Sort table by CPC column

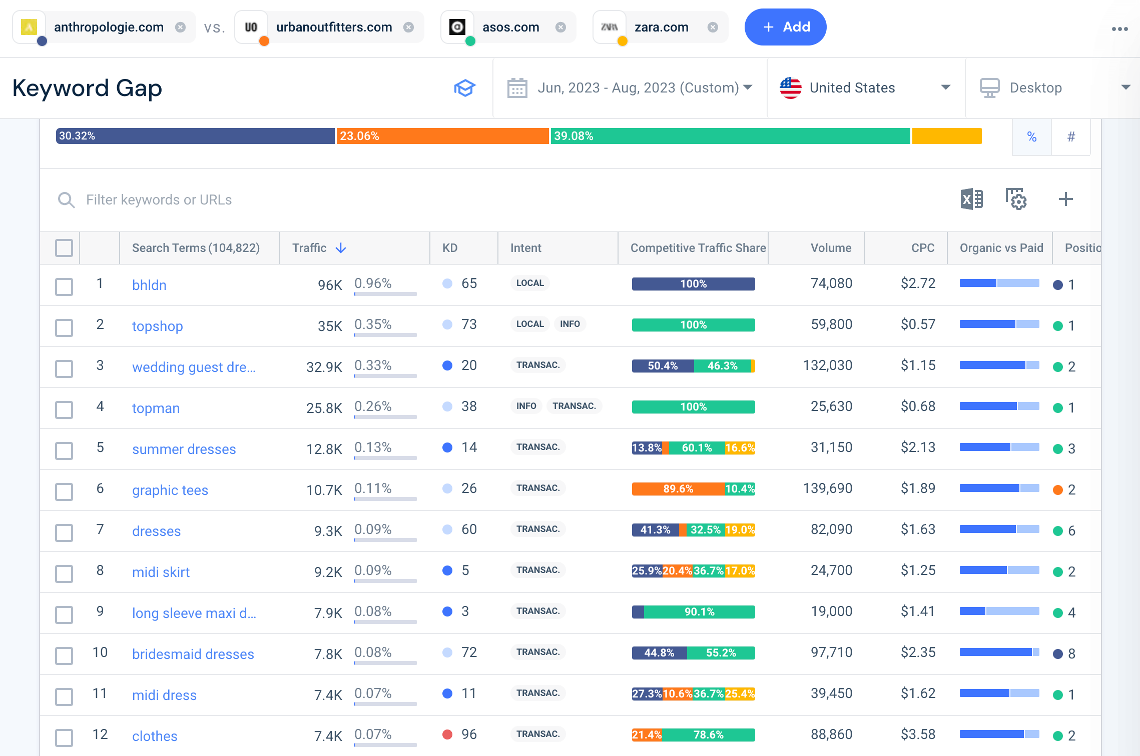click(923, 248)
